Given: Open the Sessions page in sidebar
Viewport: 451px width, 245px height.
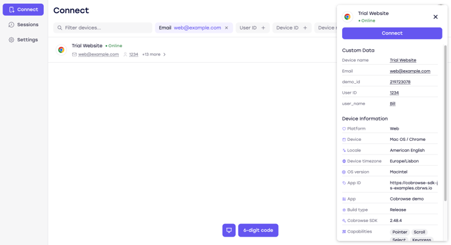Looking at the screenshot, I should (24, 25).
